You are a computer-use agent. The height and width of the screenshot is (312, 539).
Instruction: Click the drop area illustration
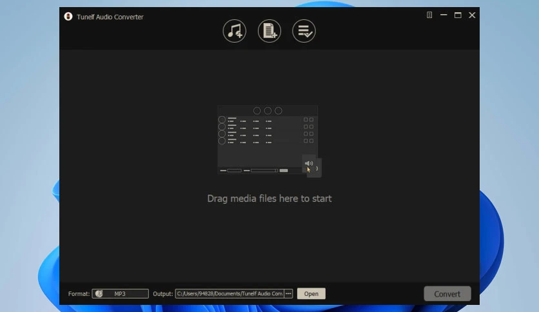point(269,141)
